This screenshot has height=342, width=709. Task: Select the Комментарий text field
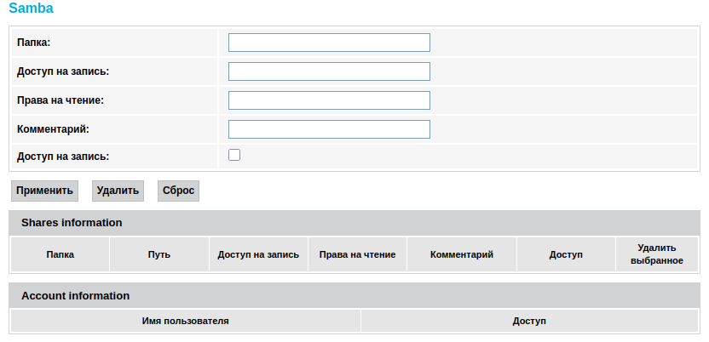pos(329,129)
